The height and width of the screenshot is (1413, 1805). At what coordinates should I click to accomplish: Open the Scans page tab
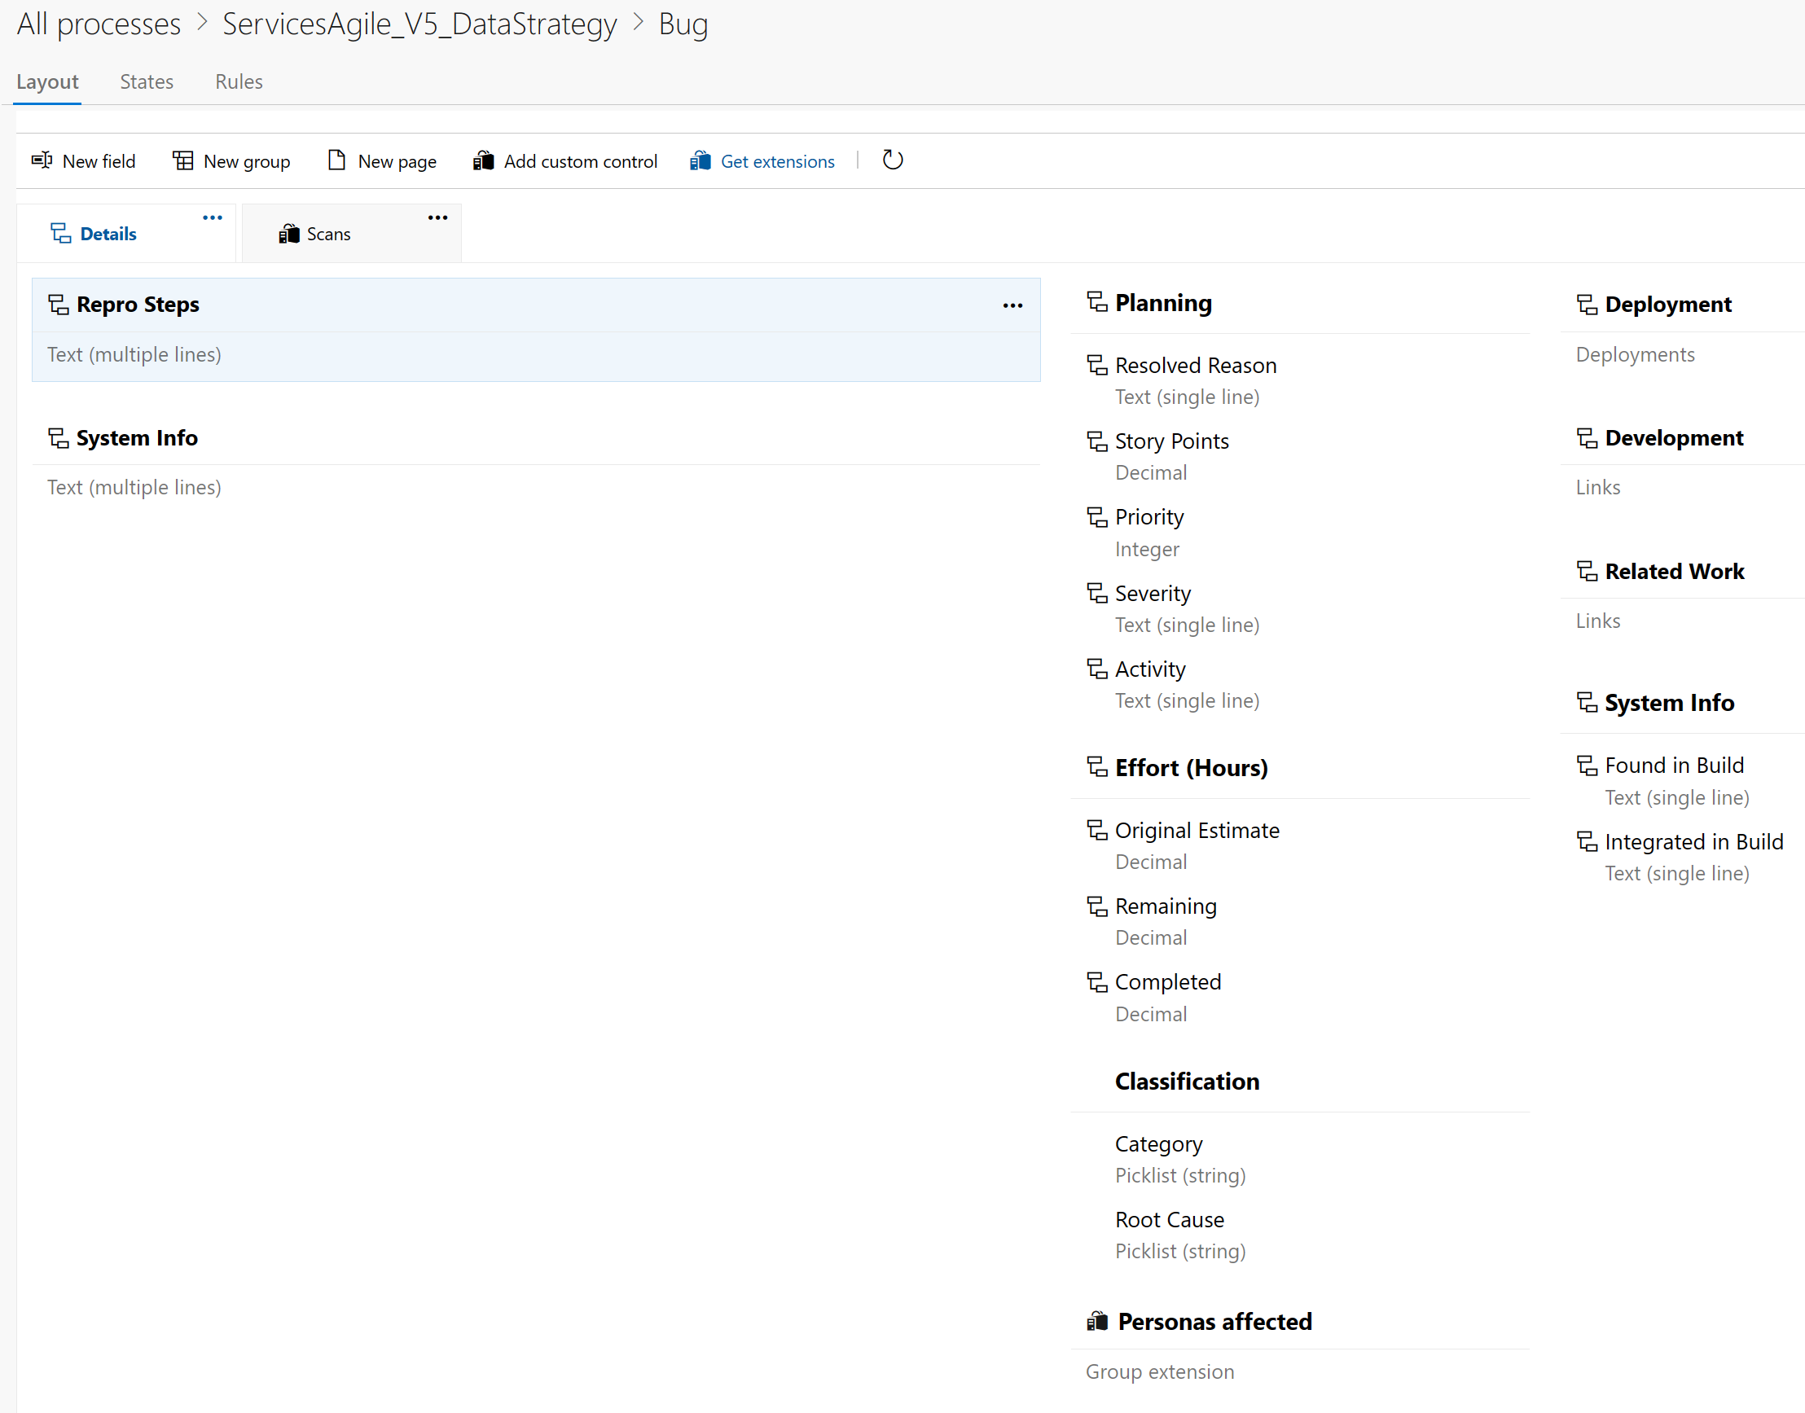click(x=327, y=234)
